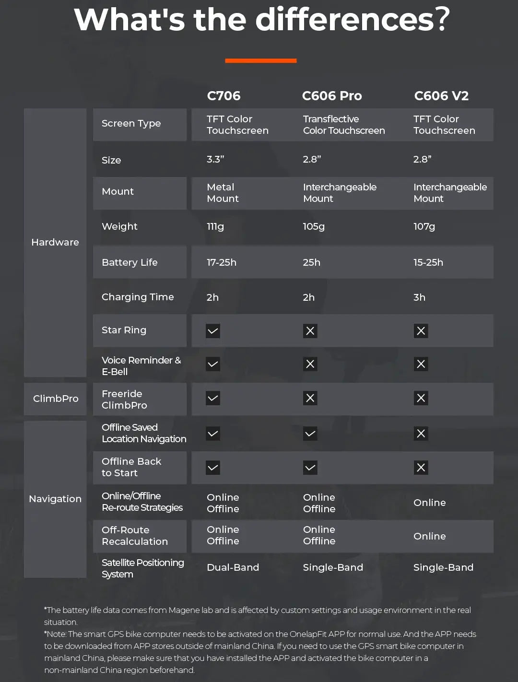Click the Navigation category cell
Viewport: 518px width, 682px height.
tap(55, 499)
